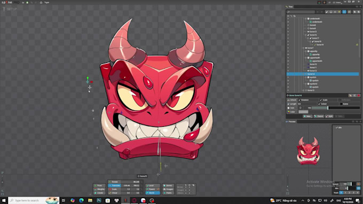363x204 pixels.
Task: Toggle Paths compensation button
Action: 168,193
